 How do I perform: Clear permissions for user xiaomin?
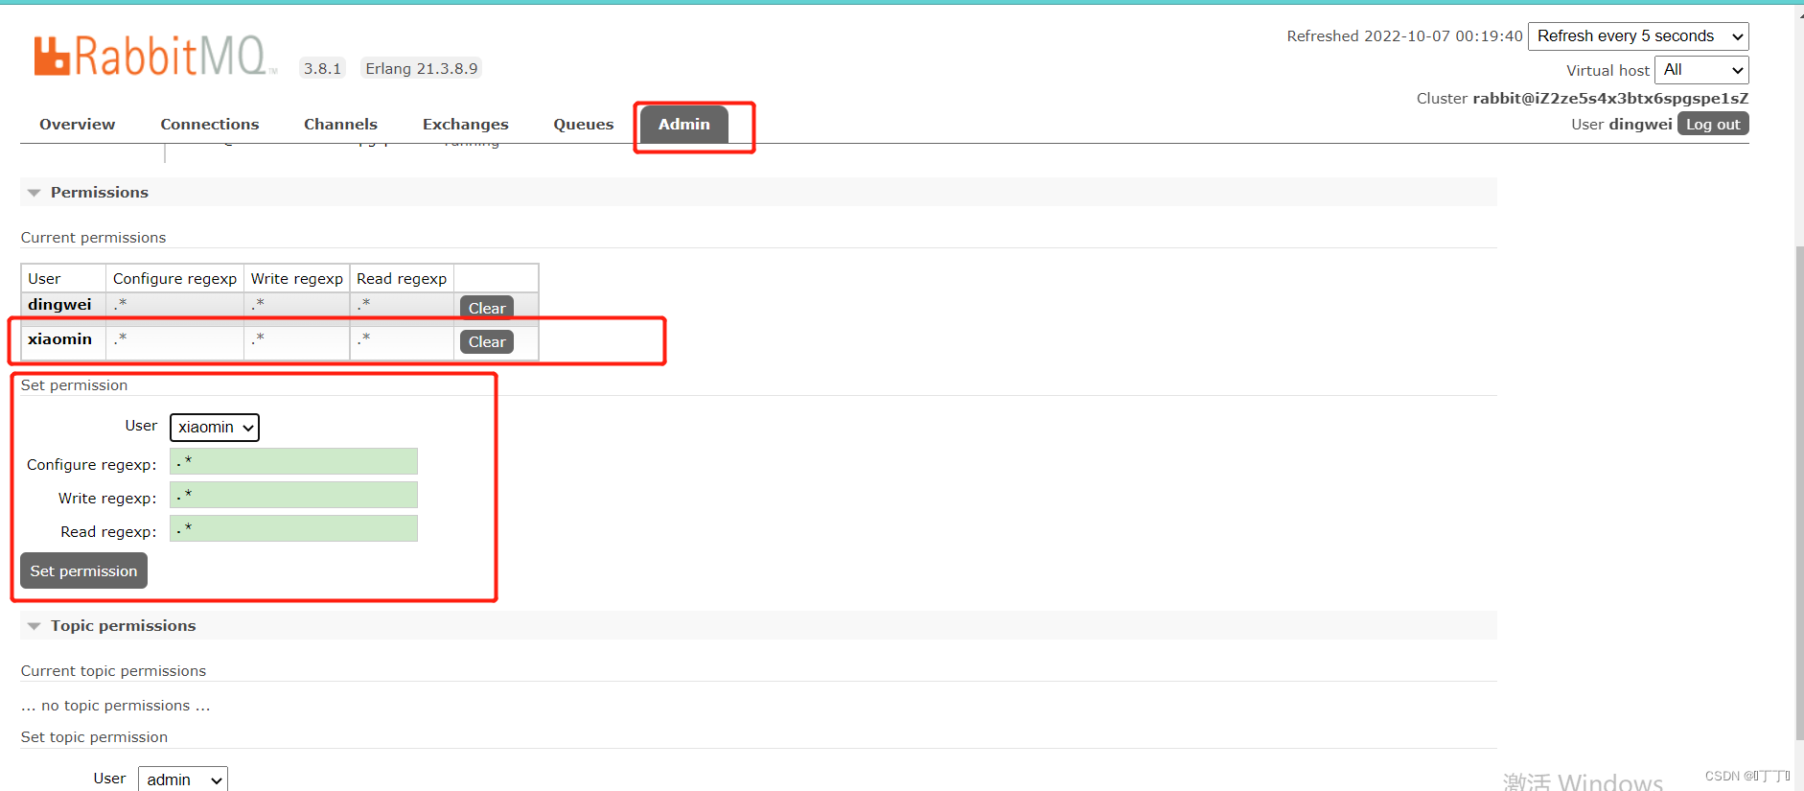pyautogui.click(x=487, y=342)
